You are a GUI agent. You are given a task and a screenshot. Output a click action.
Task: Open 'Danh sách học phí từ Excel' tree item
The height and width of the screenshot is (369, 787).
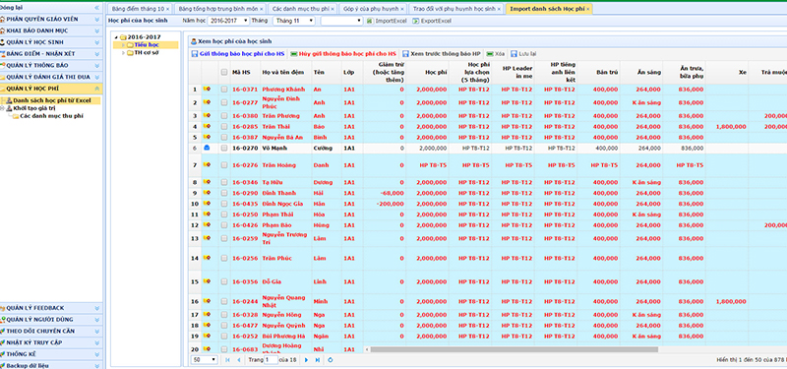[52, 101]
